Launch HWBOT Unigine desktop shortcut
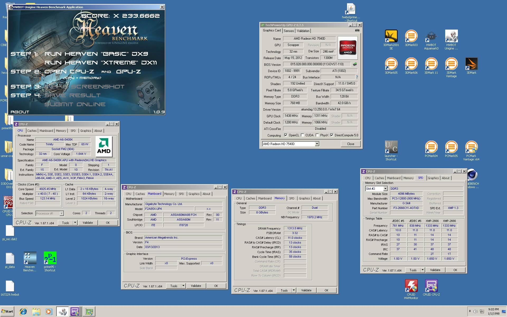Screen dimensions: 507x317 point(451,40)
